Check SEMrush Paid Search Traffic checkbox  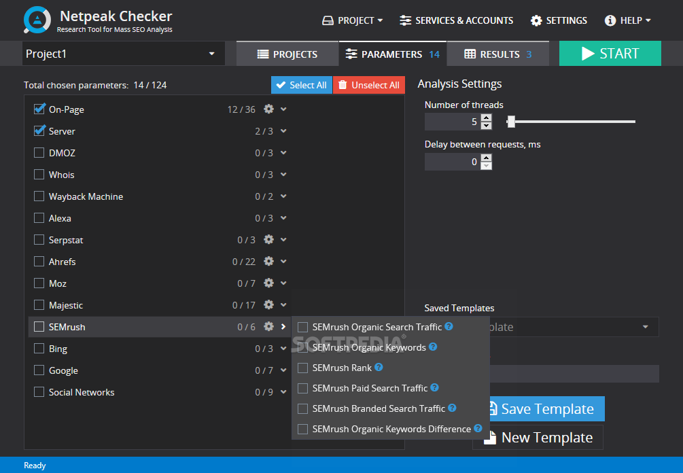(x=302, y=389)
